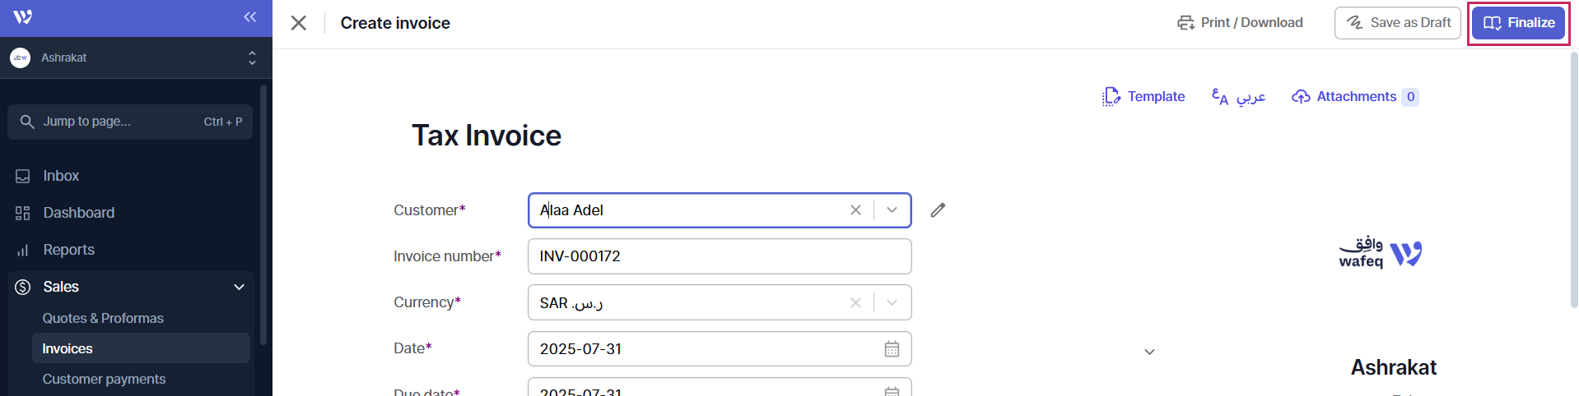
Task: Click the Invoice number field
Action: point(719,256)
